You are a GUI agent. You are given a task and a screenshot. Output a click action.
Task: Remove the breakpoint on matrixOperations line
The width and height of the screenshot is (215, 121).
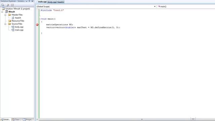click(x=37, y=25)
